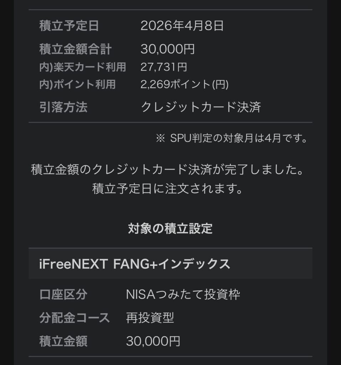Tap the 積立金額合計 label
Viewport: 341px width, 365px height.
(75, 49)
